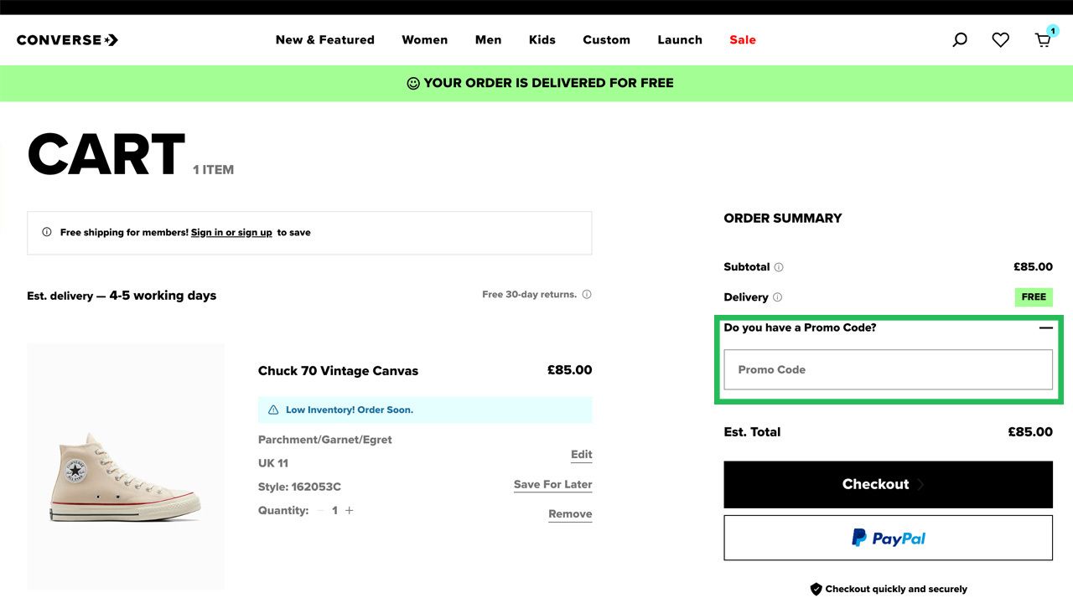Open the Launch menu
This screenshot has height=603, width=1073.
click(680, 39)
